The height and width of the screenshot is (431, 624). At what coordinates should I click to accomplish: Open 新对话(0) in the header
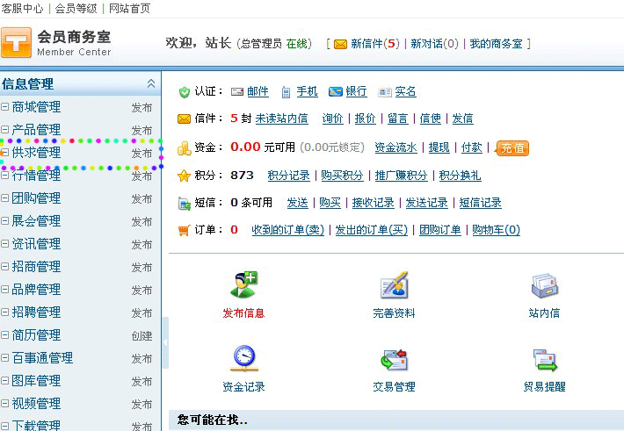[434, 44]
